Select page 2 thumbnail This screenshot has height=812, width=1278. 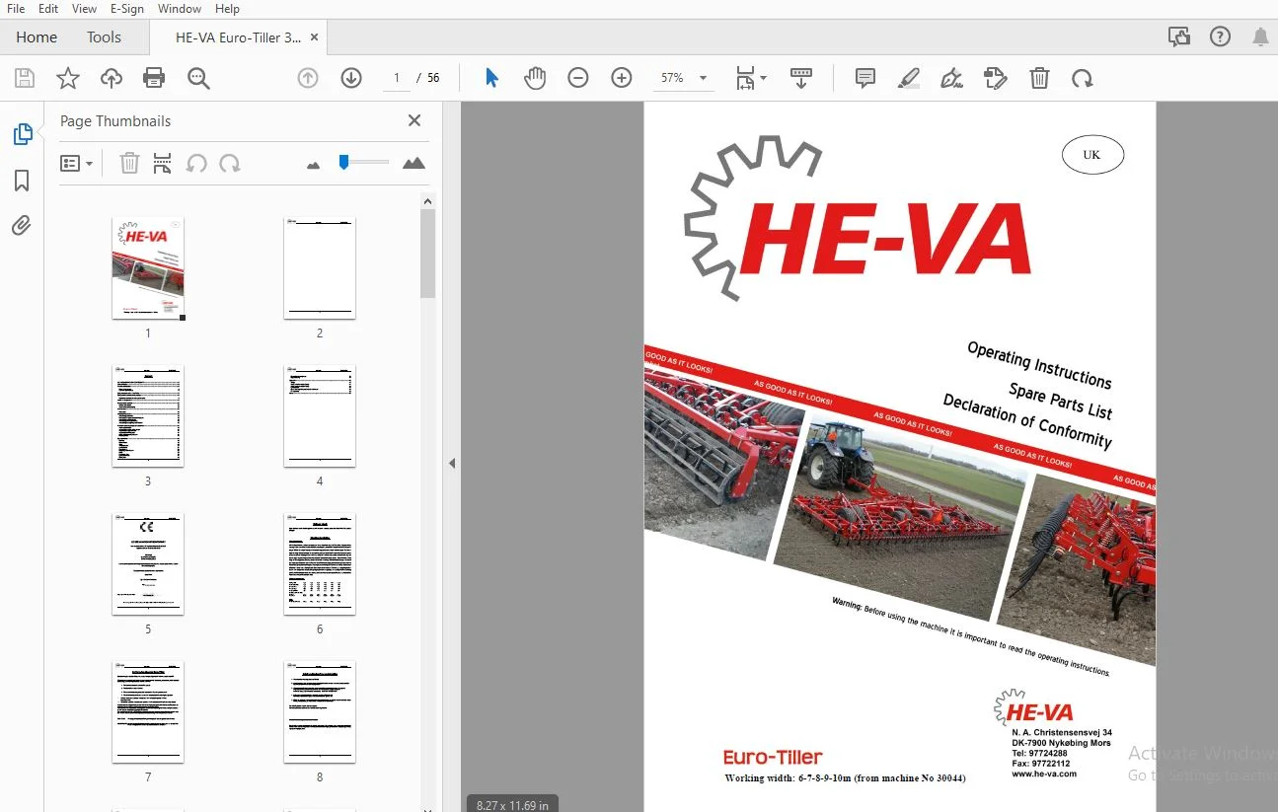pyautogui.click(x=320, y=268)
